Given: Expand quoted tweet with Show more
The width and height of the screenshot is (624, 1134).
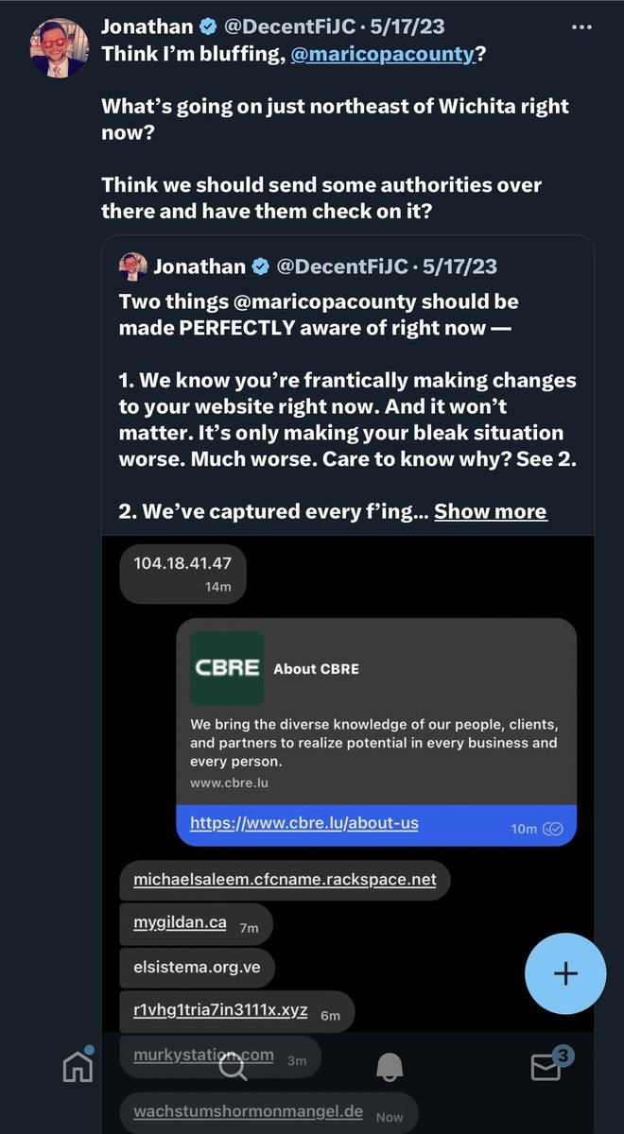Looking at the screenshot, I should point(490,511).
